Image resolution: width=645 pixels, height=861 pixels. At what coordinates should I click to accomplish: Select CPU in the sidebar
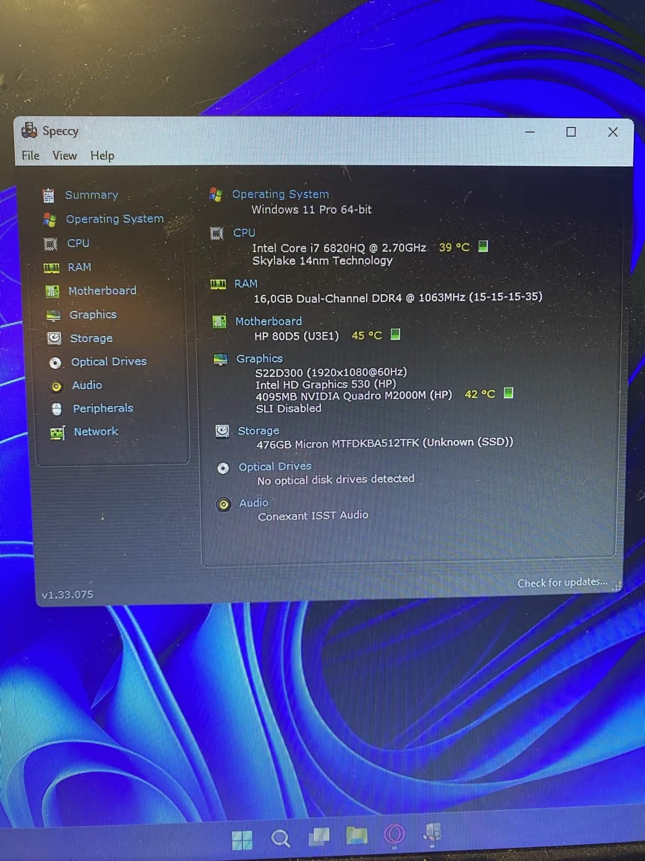click(78, 243)
